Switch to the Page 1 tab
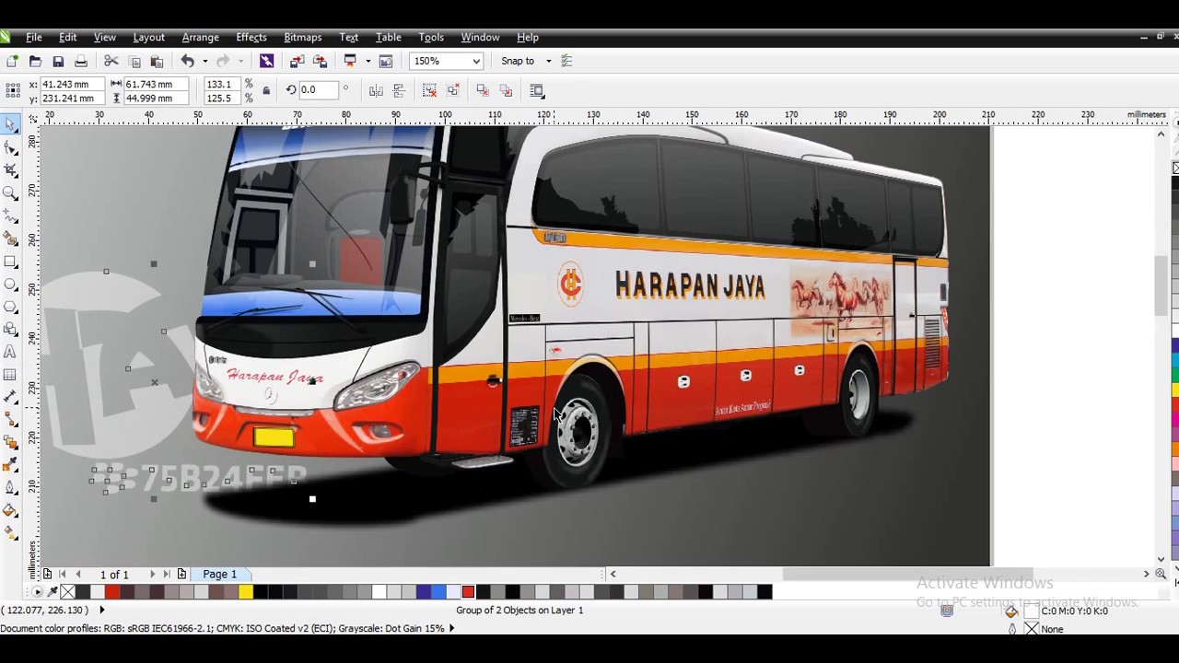Screen dimensions: 1179x663 point(219,574)
